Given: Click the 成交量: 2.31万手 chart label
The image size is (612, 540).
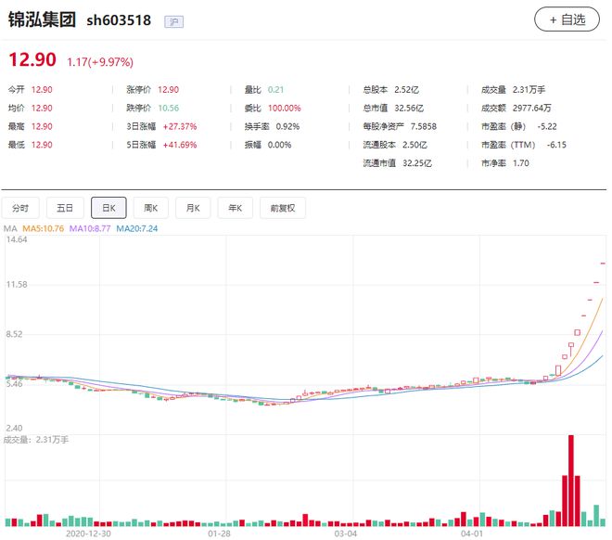Looking at the screenshot, I should click(36, 440).
